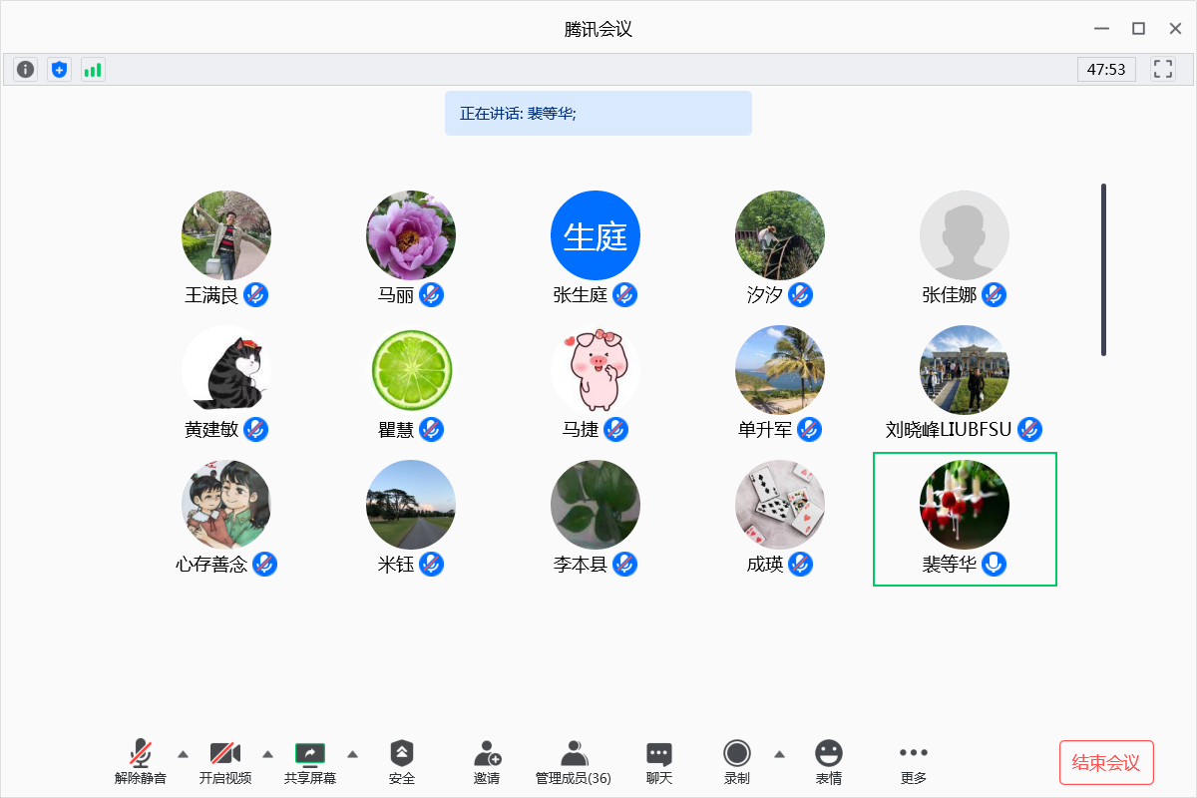Start screen sharing with 共享屏幕
Image resolution: width=1197 pixels, height=798 pixels.
pos(310,763)
